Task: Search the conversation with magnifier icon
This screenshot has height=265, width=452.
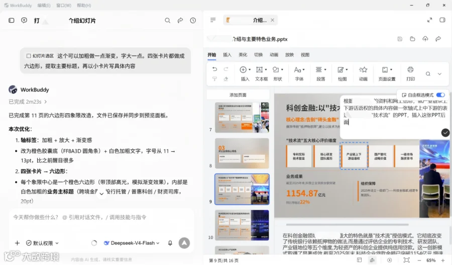Action: coord(167,21)
